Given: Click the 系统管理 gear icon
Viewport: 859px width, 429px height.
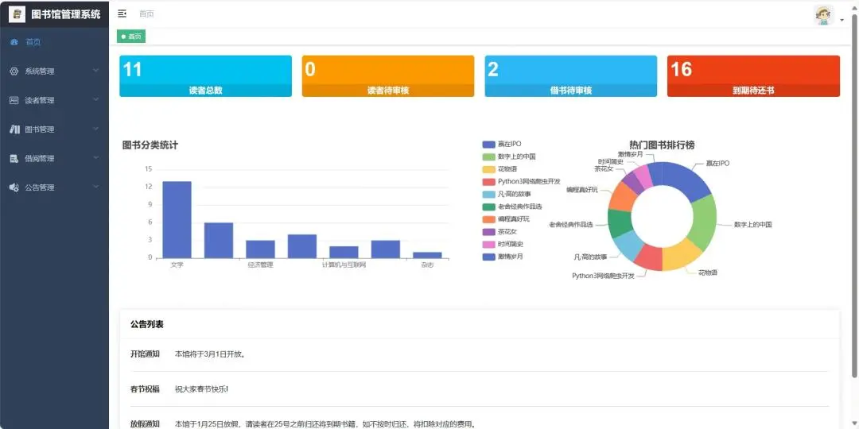Looking at the screenshot, I should [x=14, y=71].
